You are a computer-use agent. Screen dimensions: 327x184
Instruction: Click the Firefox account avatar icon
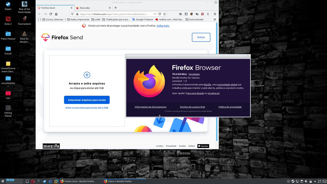click(x=192, y=14)
